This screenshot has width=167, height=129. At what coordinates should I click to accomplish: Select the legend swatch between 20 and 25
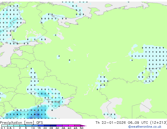(x=47, y=126)
